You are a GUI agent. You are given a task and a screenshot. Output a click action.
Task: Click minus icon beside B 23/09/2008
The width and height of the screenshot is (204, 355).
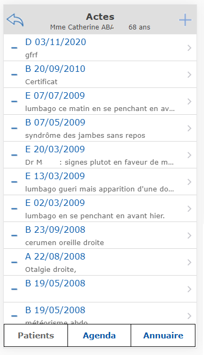tap(14, 235)
